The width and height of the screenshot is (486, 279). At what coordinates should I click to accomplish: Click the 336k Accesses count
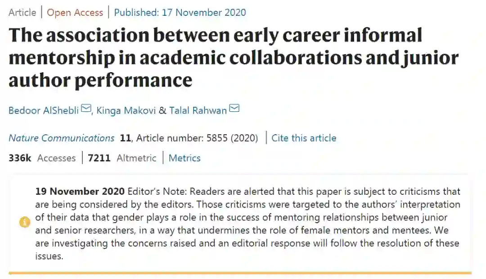42,158
